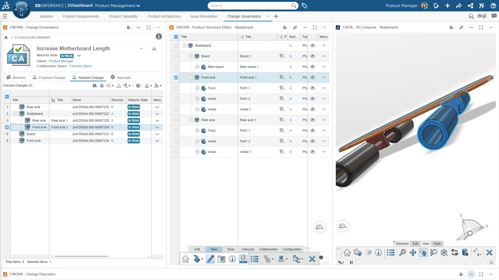499x280 pixels.
Task: Collapse the Board node in Structure Editor
Action: (x=191, y=56)
